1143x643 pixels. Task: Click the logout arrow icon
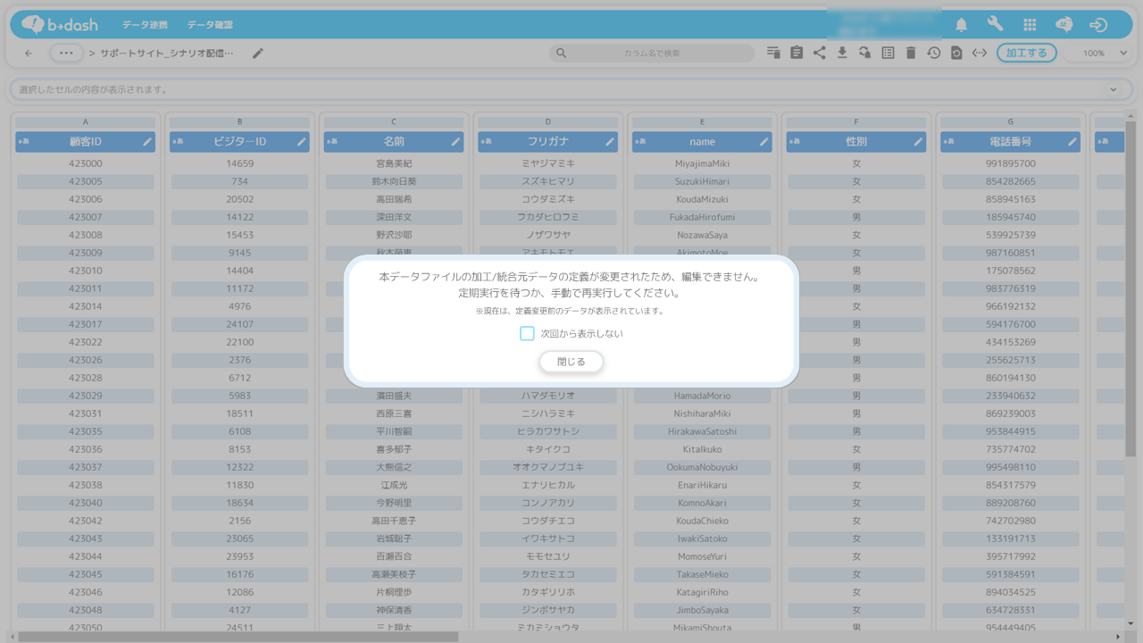tap(1098, 25)
